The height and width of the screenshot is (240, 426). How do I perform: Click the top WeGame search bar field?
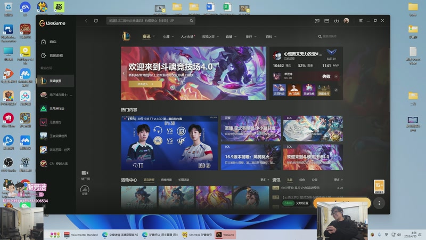151,21
